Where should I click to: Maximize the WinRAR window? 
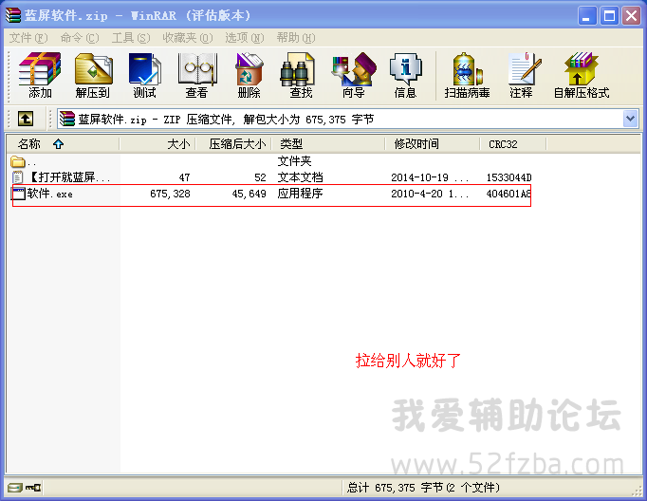[609, 16]
